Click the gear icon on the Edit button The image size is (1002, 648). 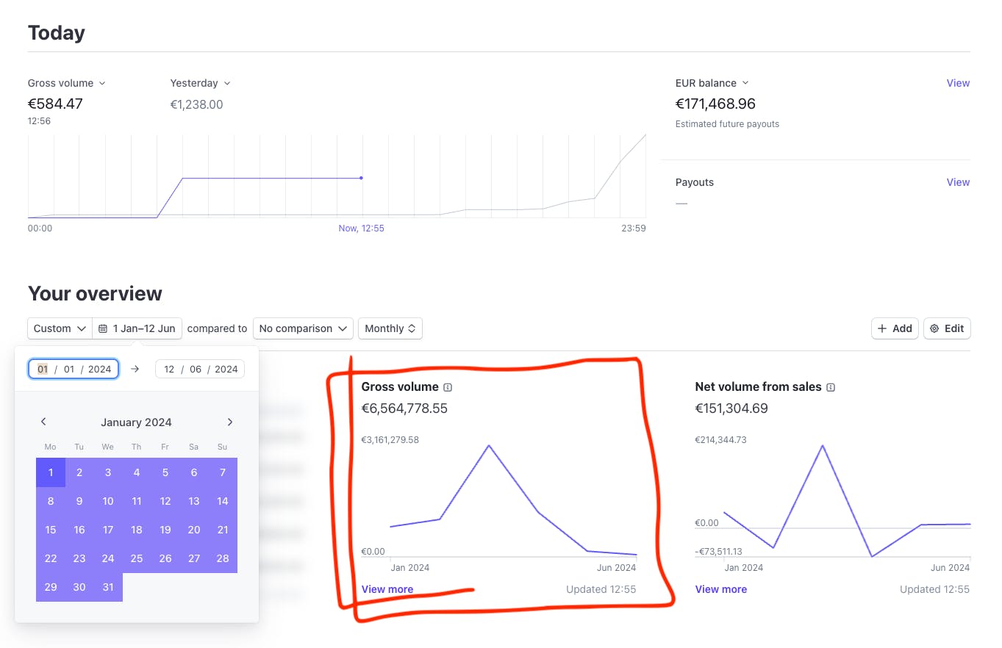coord(934,328)
